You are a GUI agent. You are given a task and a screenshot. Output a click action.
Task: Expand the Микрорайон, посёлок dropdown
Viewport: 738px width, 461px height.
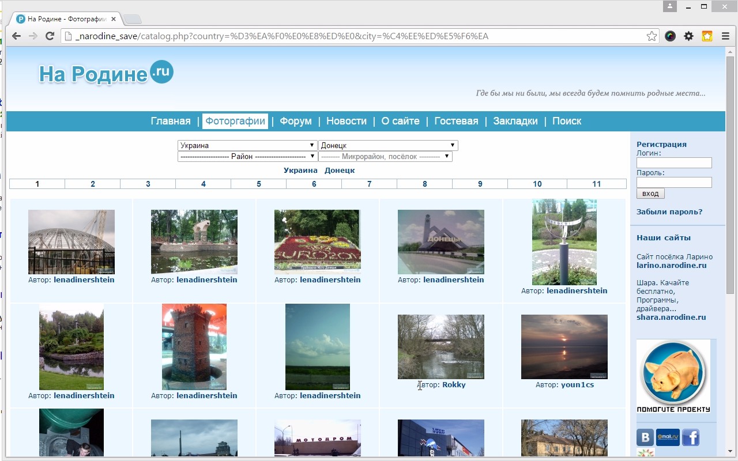pyautogui.click(x=385, y=156)
